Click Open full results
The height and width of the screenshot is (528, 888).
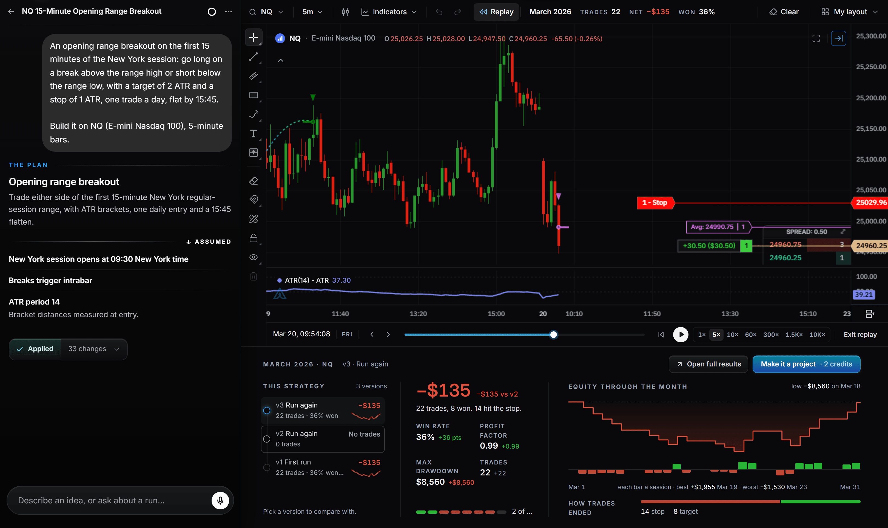[708, 364]
